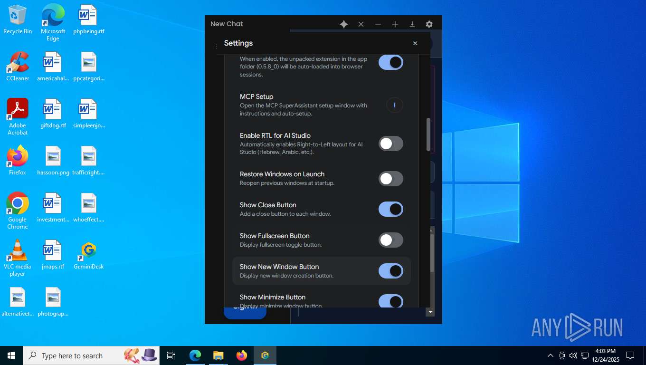646x365 pixels.
Task: Show hidden system tray icons
Action: click(x=551, y=355)
